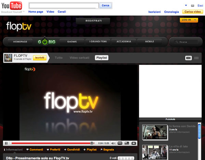Select the player view mode icon

coord(188,58)
